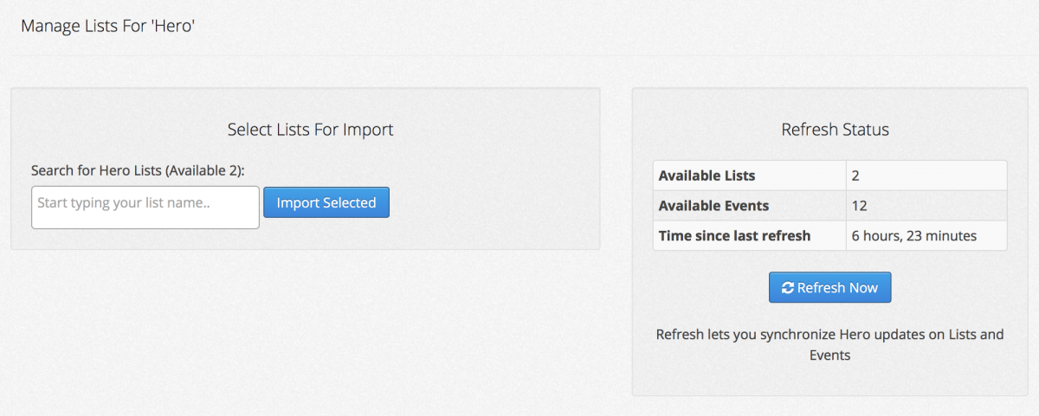
Task: Click the Refresh Now button text label
Action: click(837, 288)
